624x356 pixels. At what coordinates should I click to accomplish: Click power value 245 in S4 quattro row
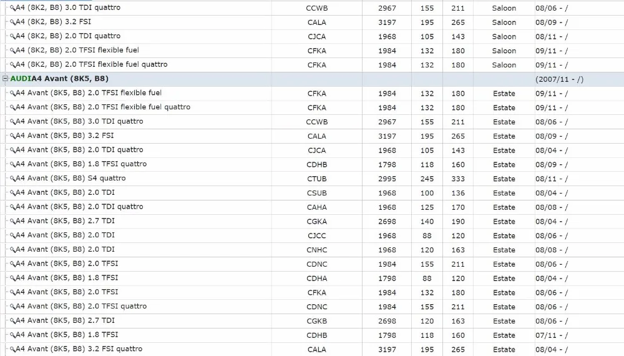(427, 179)
